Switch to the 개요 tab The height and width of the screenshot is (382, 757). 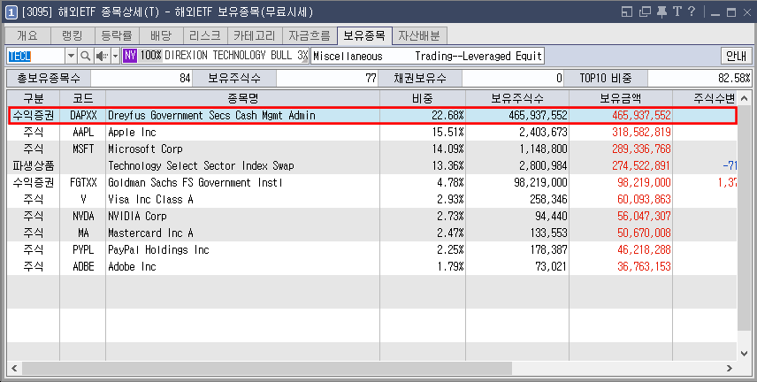tap(27, 35)
